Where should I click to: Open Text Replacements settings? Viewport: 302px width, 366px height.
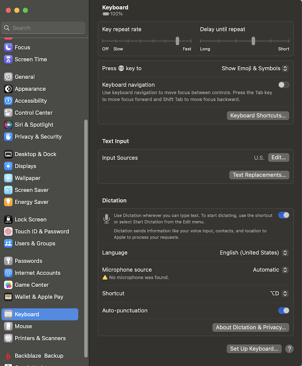pyautogui.click(x=259, y=175)
